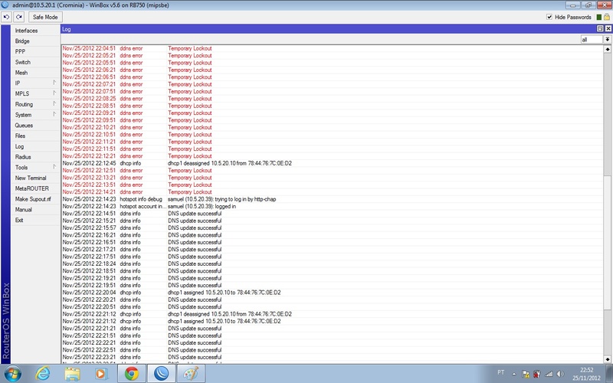The height and width of the screenshot is (383, 613).
Task: Click Exit in sidebar
Action: [35, 220]
